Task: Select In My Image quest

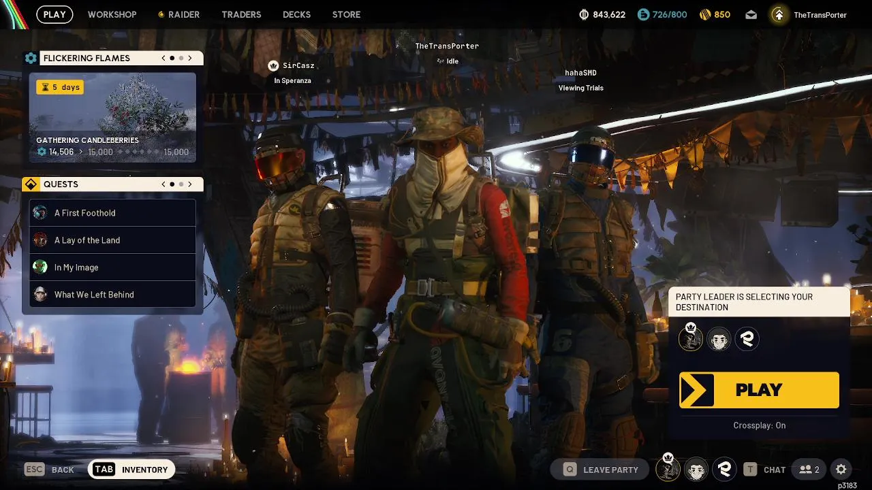Action: pyautogui.click(x=112, y=267)
